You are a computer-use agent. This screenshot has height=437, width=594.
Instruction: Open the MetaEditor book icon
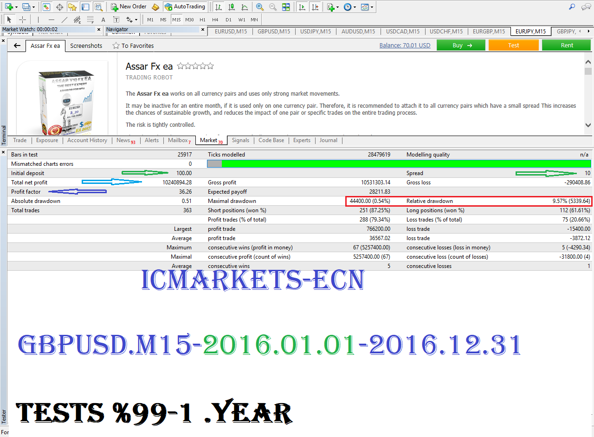155,7
